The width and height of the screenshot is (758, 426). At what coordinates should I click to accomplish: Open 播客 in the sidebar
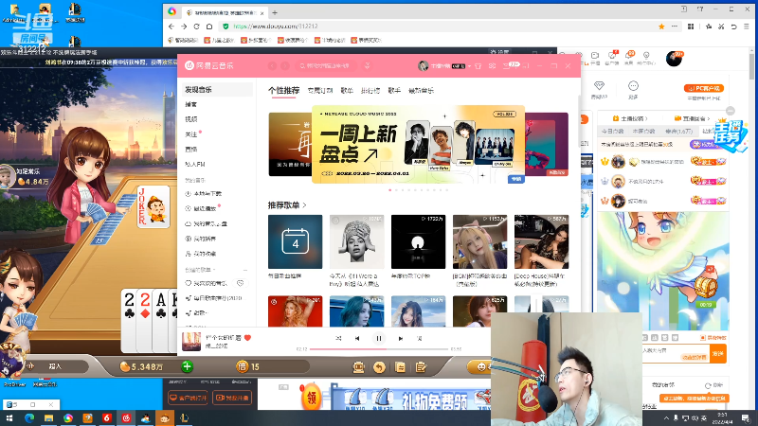[191, 104]
